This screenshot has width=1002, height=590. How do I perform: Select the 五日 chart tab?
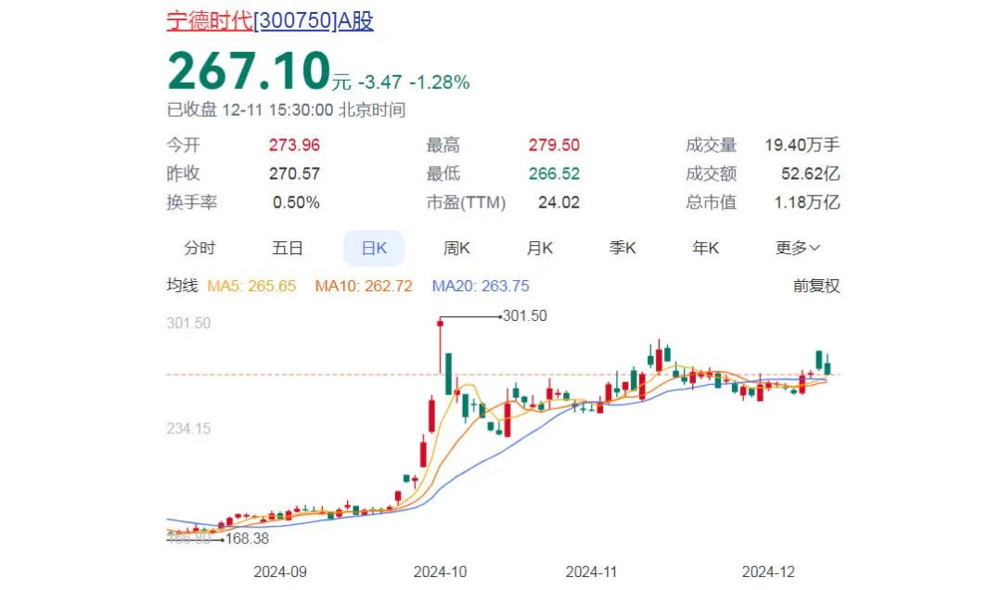(288, 248)
